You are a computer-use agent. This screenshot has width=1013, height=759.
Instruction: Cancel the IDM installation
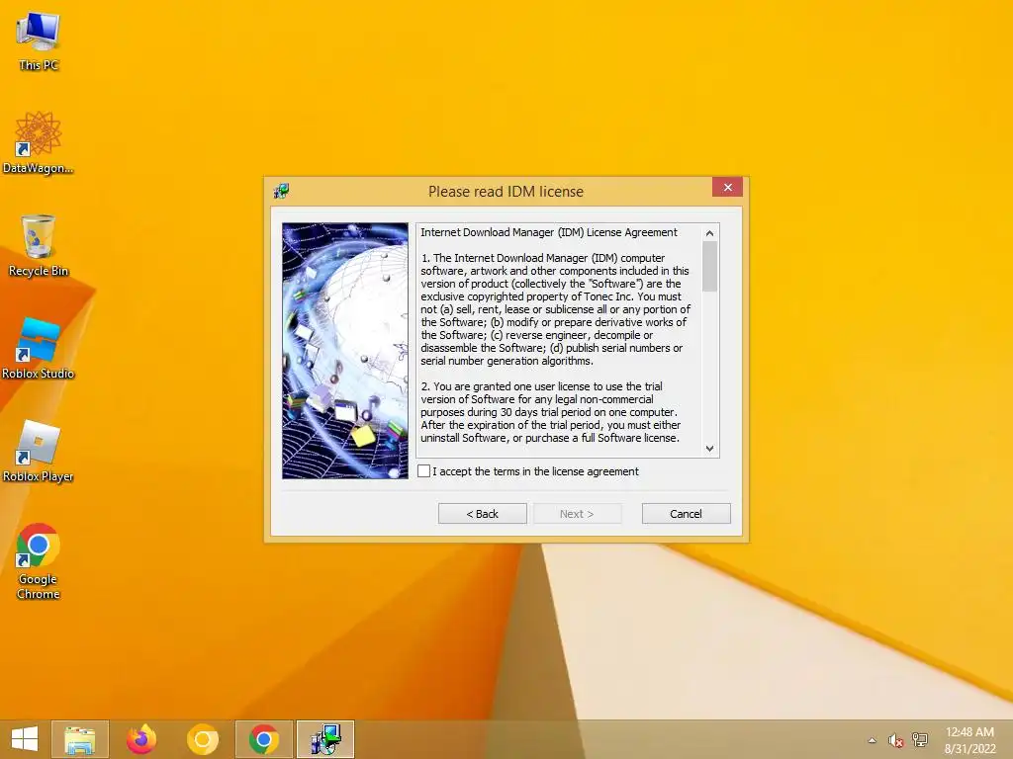686,514
